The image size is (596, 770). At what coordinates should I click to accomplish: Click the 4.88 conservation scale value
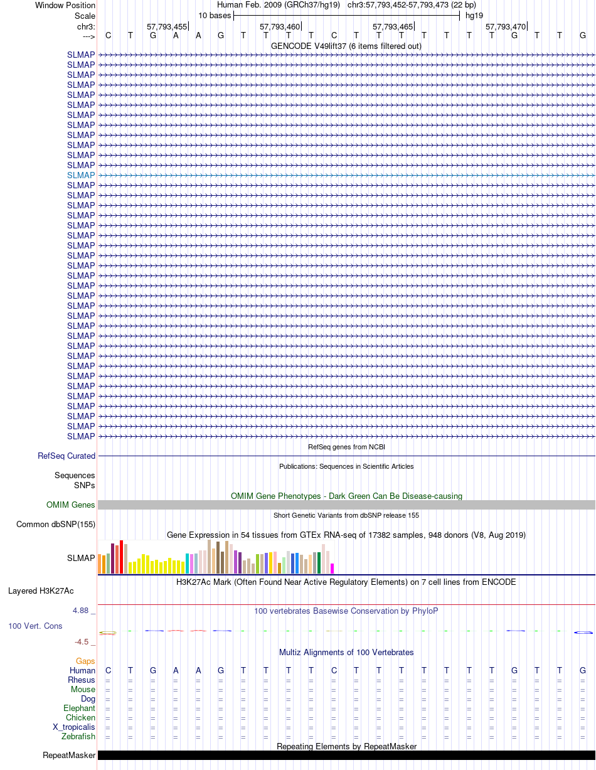(x=82, y=611)
